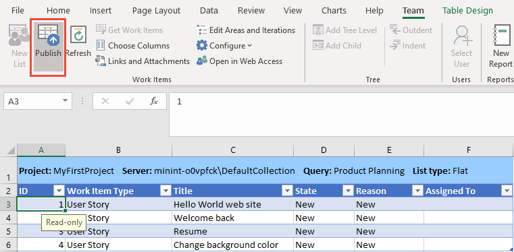Open Choose Columns
514x252 pixels.
point(133,46)
